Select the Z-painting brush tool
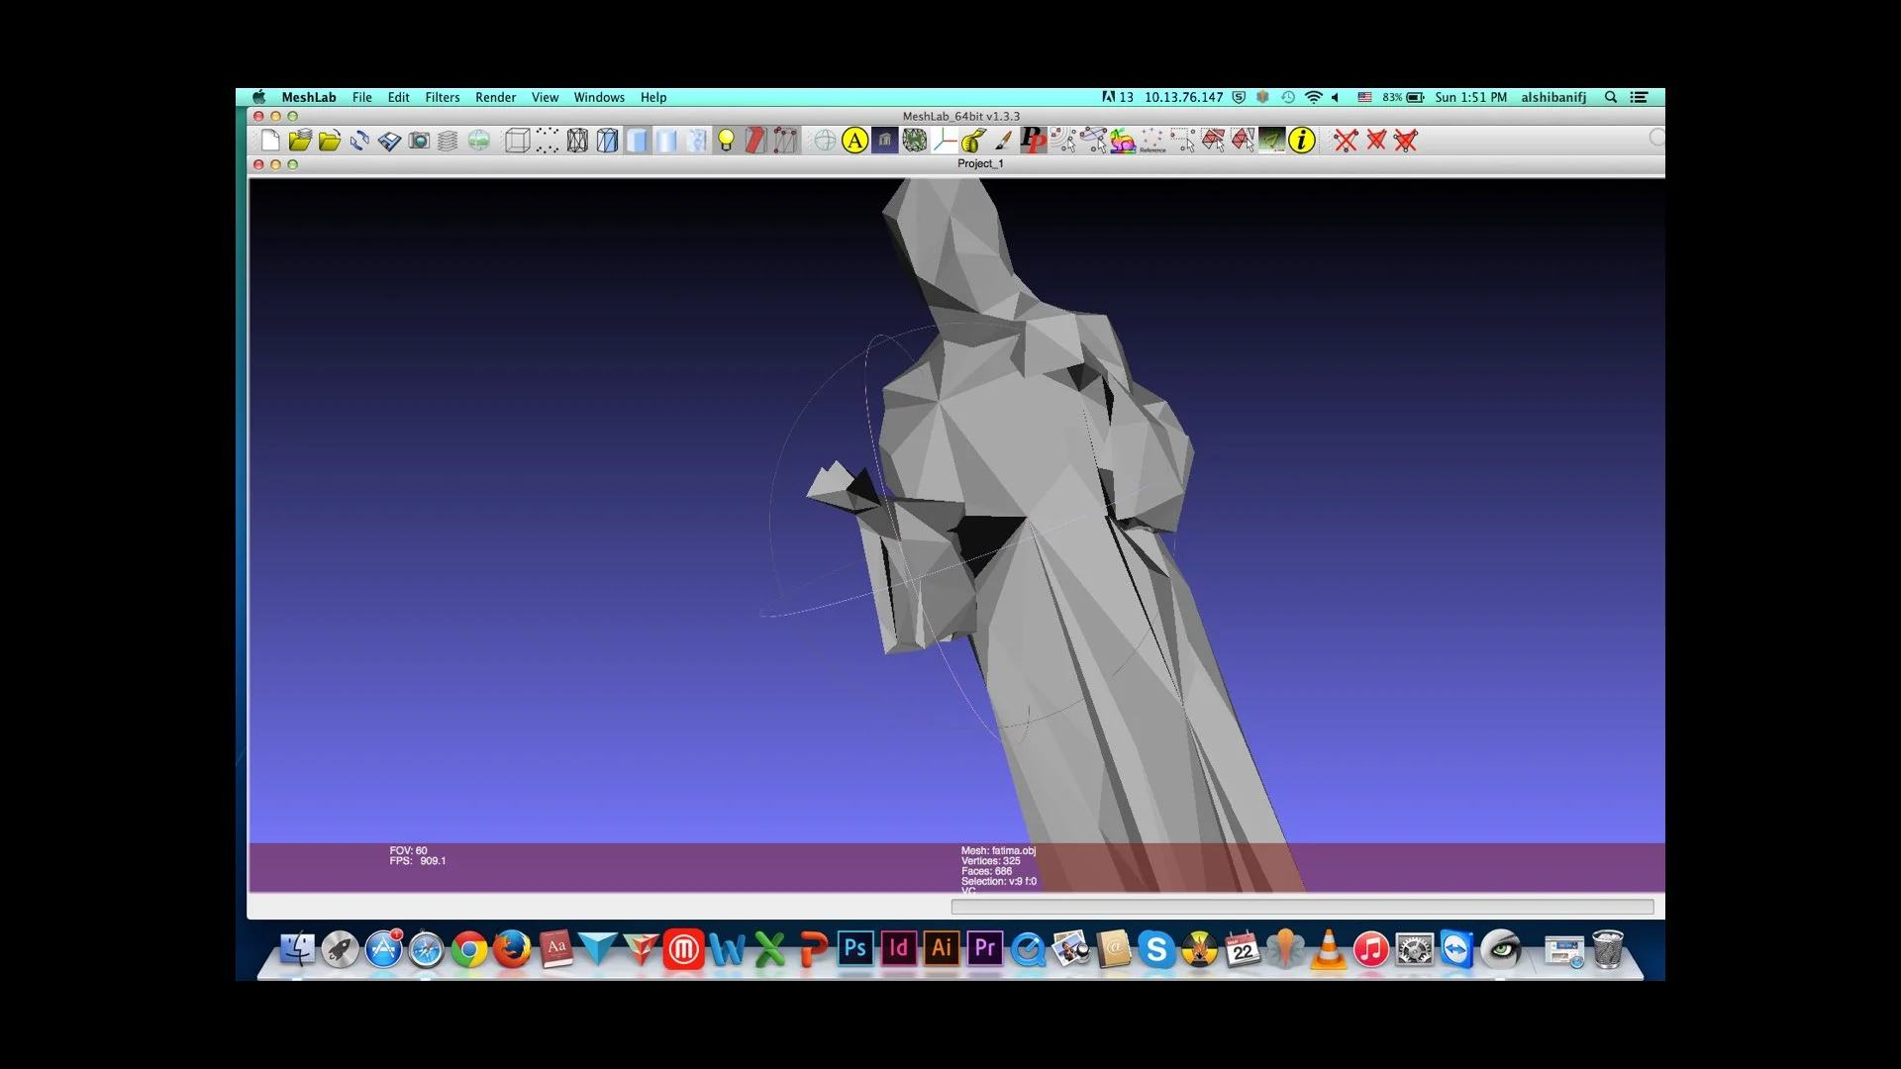Viewport: 1901px width, 1069px height. coord(1004,141)
